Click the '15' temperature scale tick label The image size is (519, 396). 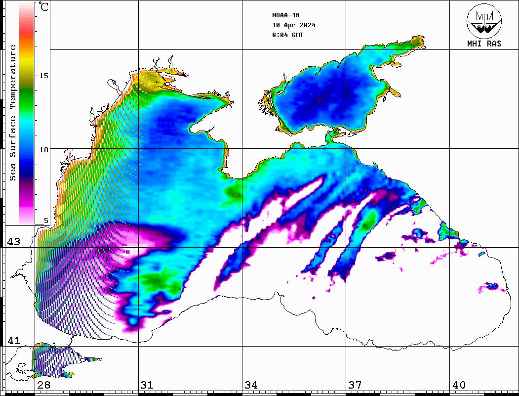click(x=43, y=76)
